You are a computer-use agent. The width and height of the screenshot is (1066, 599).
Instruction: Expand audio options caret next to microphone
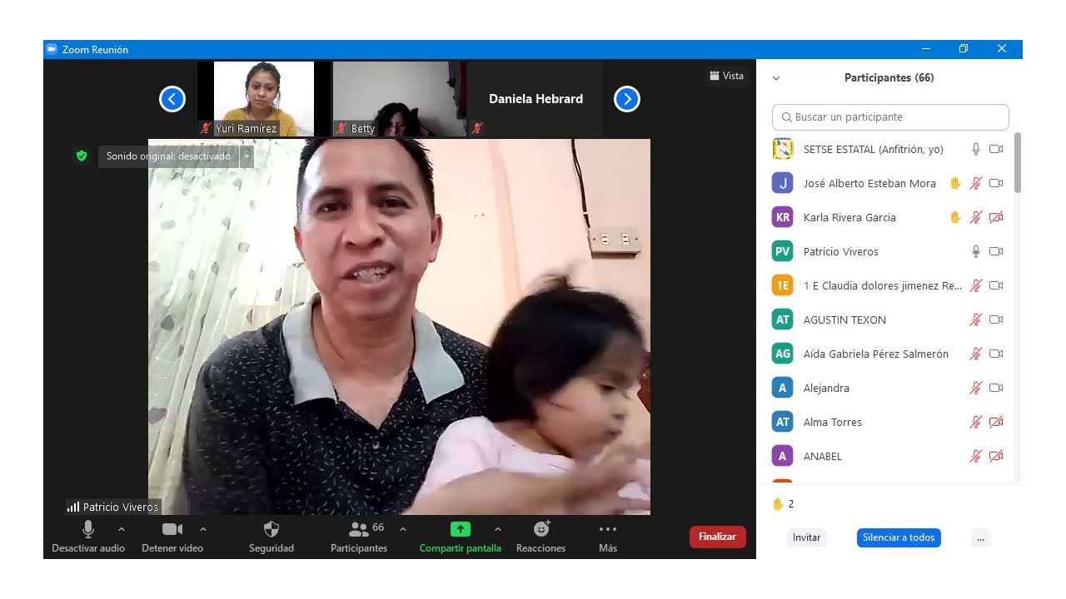(122, 529)
